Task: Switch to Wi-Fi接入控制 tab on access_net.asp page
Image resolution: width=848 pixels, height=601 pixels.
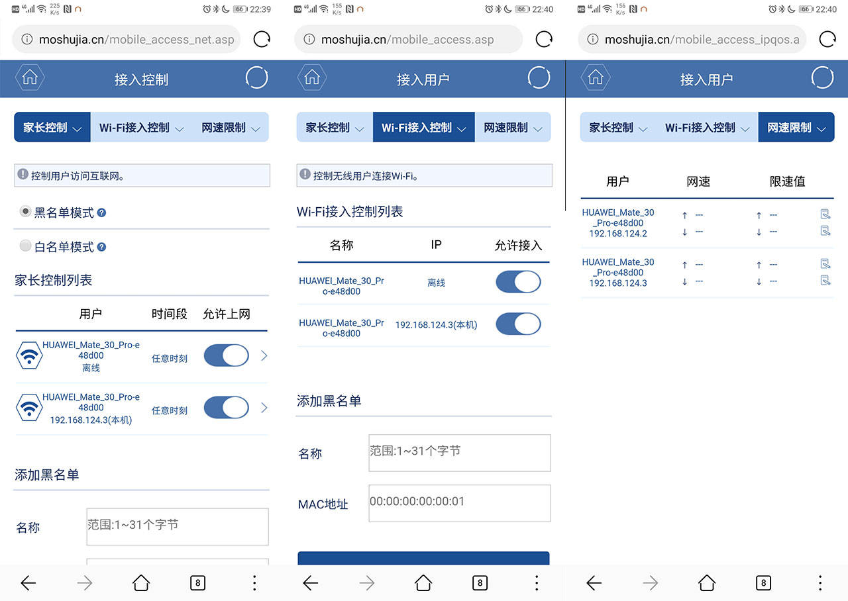Action: 140,127
